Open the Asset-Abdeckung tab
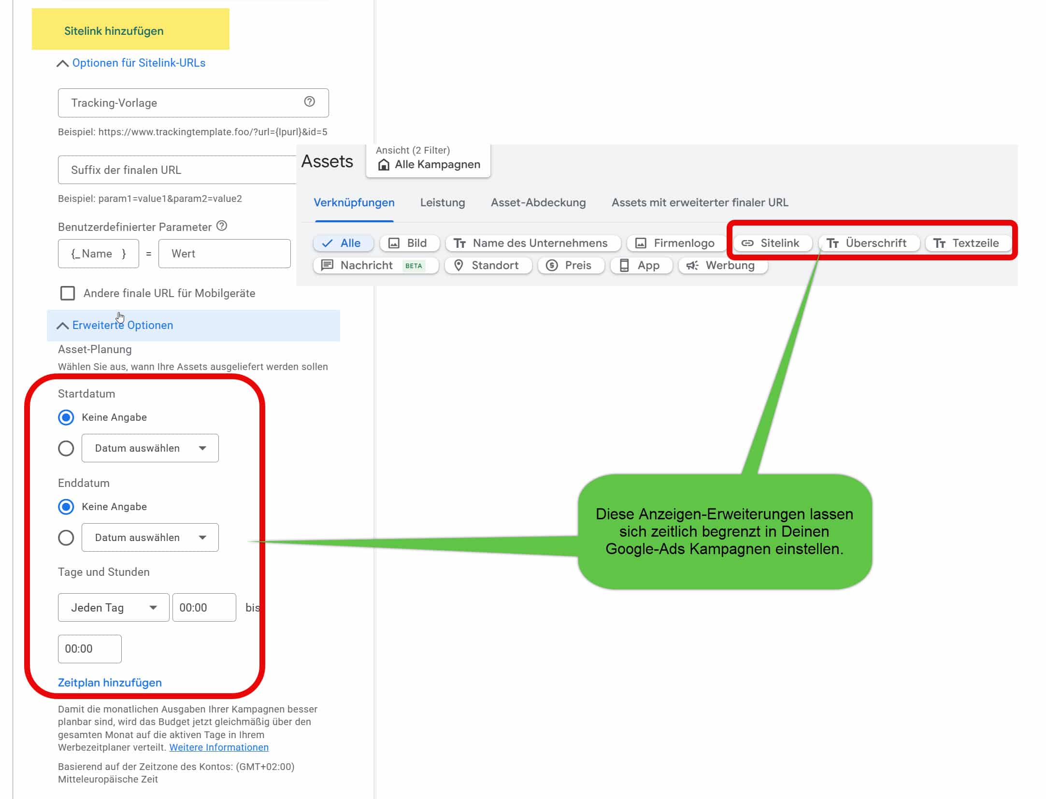The image size is (1046, 799). click(538, 203)
